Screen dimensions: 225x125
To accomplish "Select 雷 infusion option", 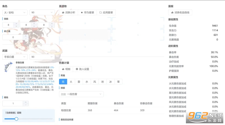I will (x=79, y=82).
